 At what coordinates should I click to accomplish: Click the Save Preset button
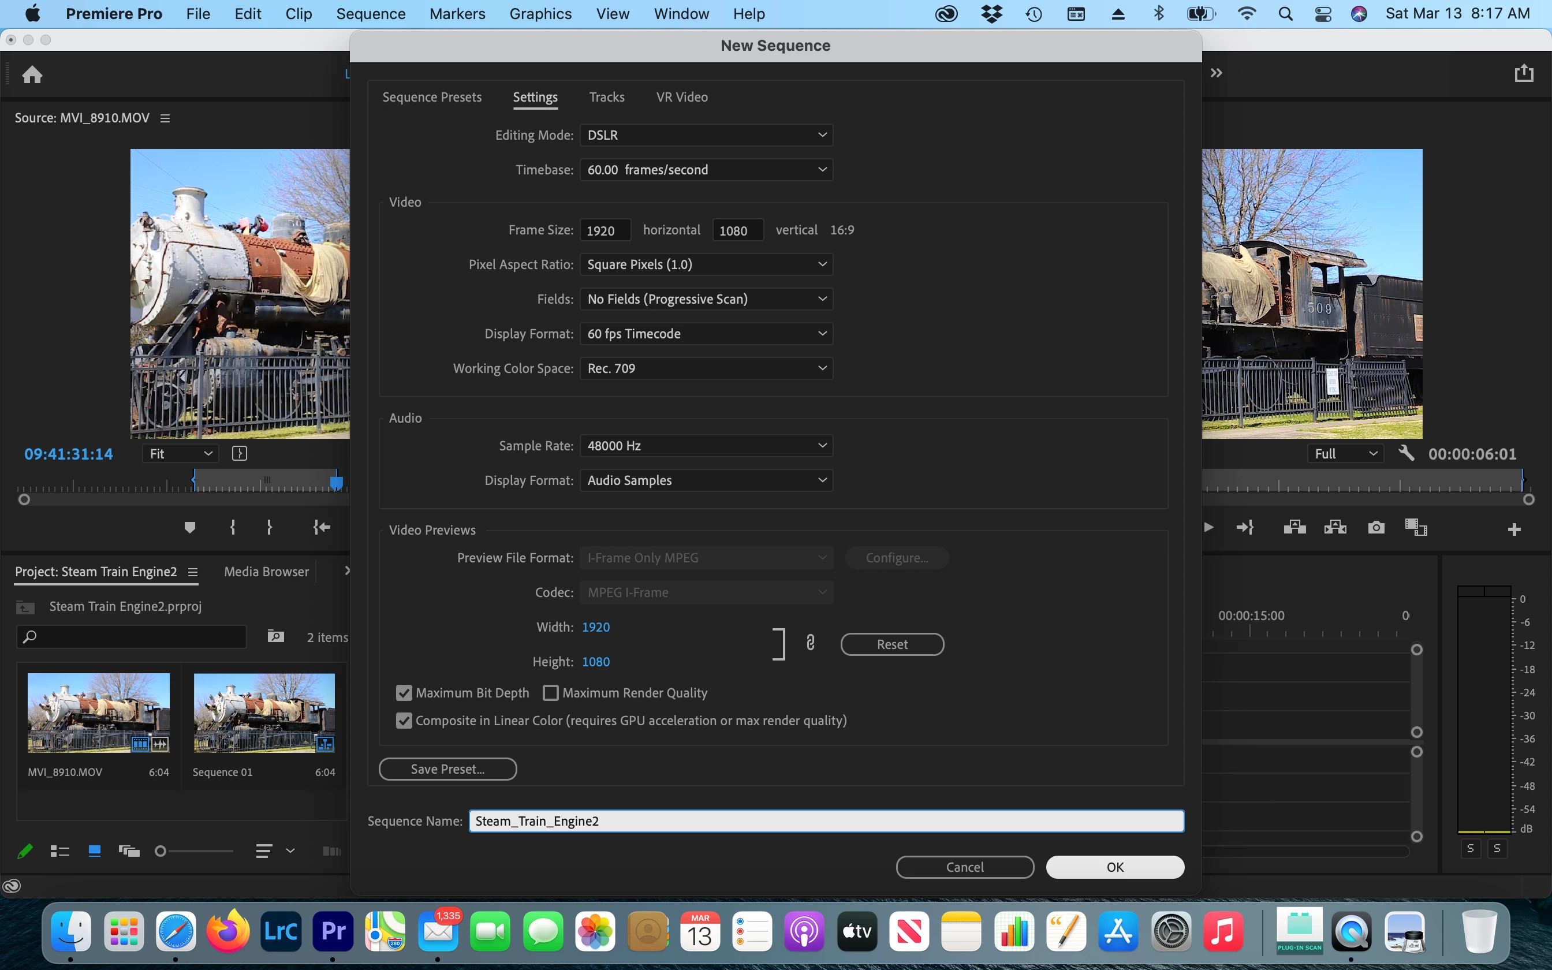point(447,769)
